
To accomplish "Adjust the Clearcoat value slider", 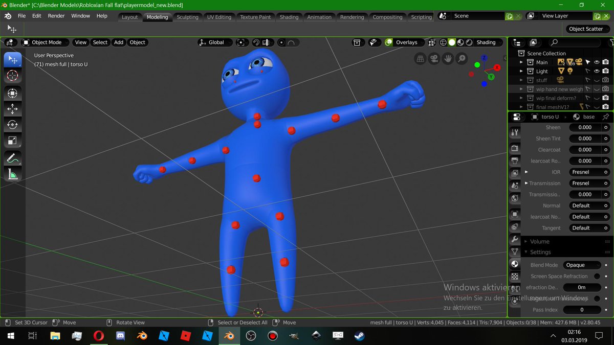I will (585, 150).
